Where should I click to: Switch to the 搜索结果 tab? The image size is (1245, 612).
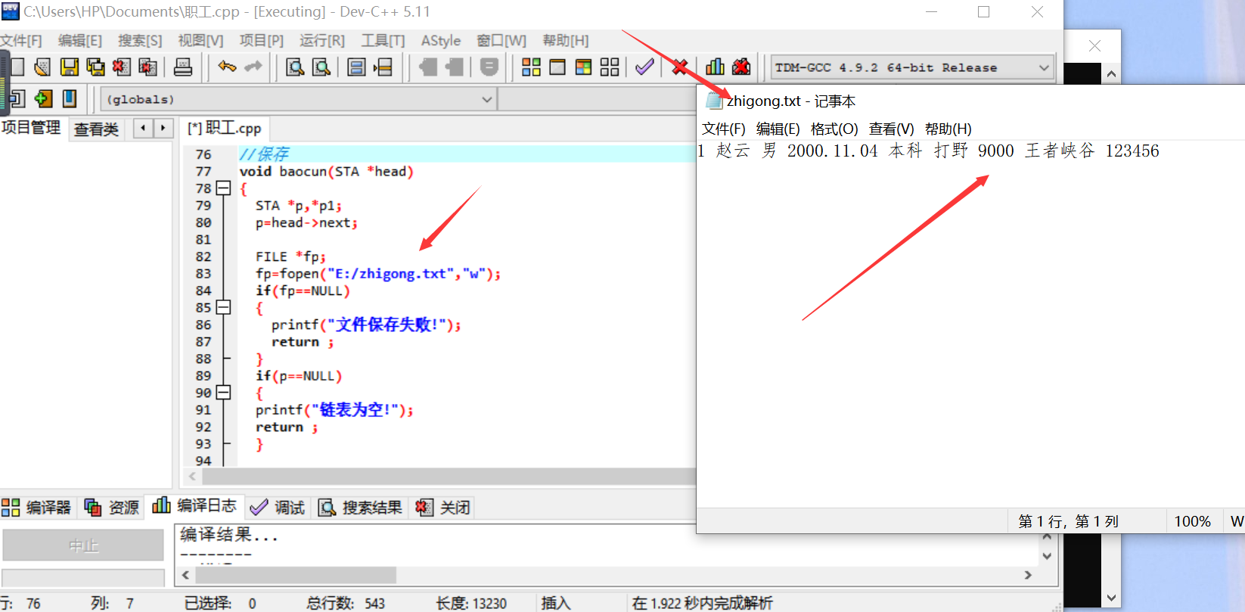pyautogui.click(x=360, y=507)
